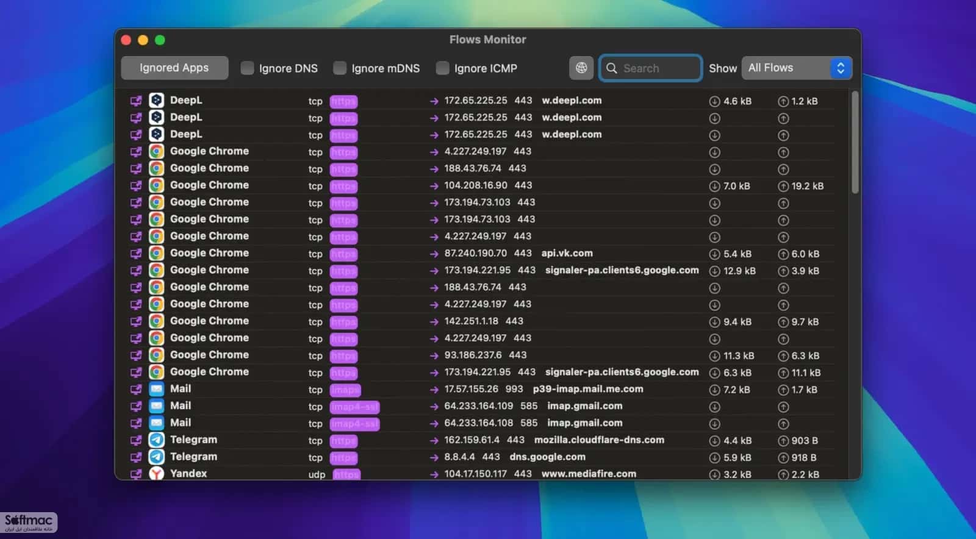Screen dimensions: 976x539
Task: Select IP address 93.186.237.6
Action: tap(473, 355)
